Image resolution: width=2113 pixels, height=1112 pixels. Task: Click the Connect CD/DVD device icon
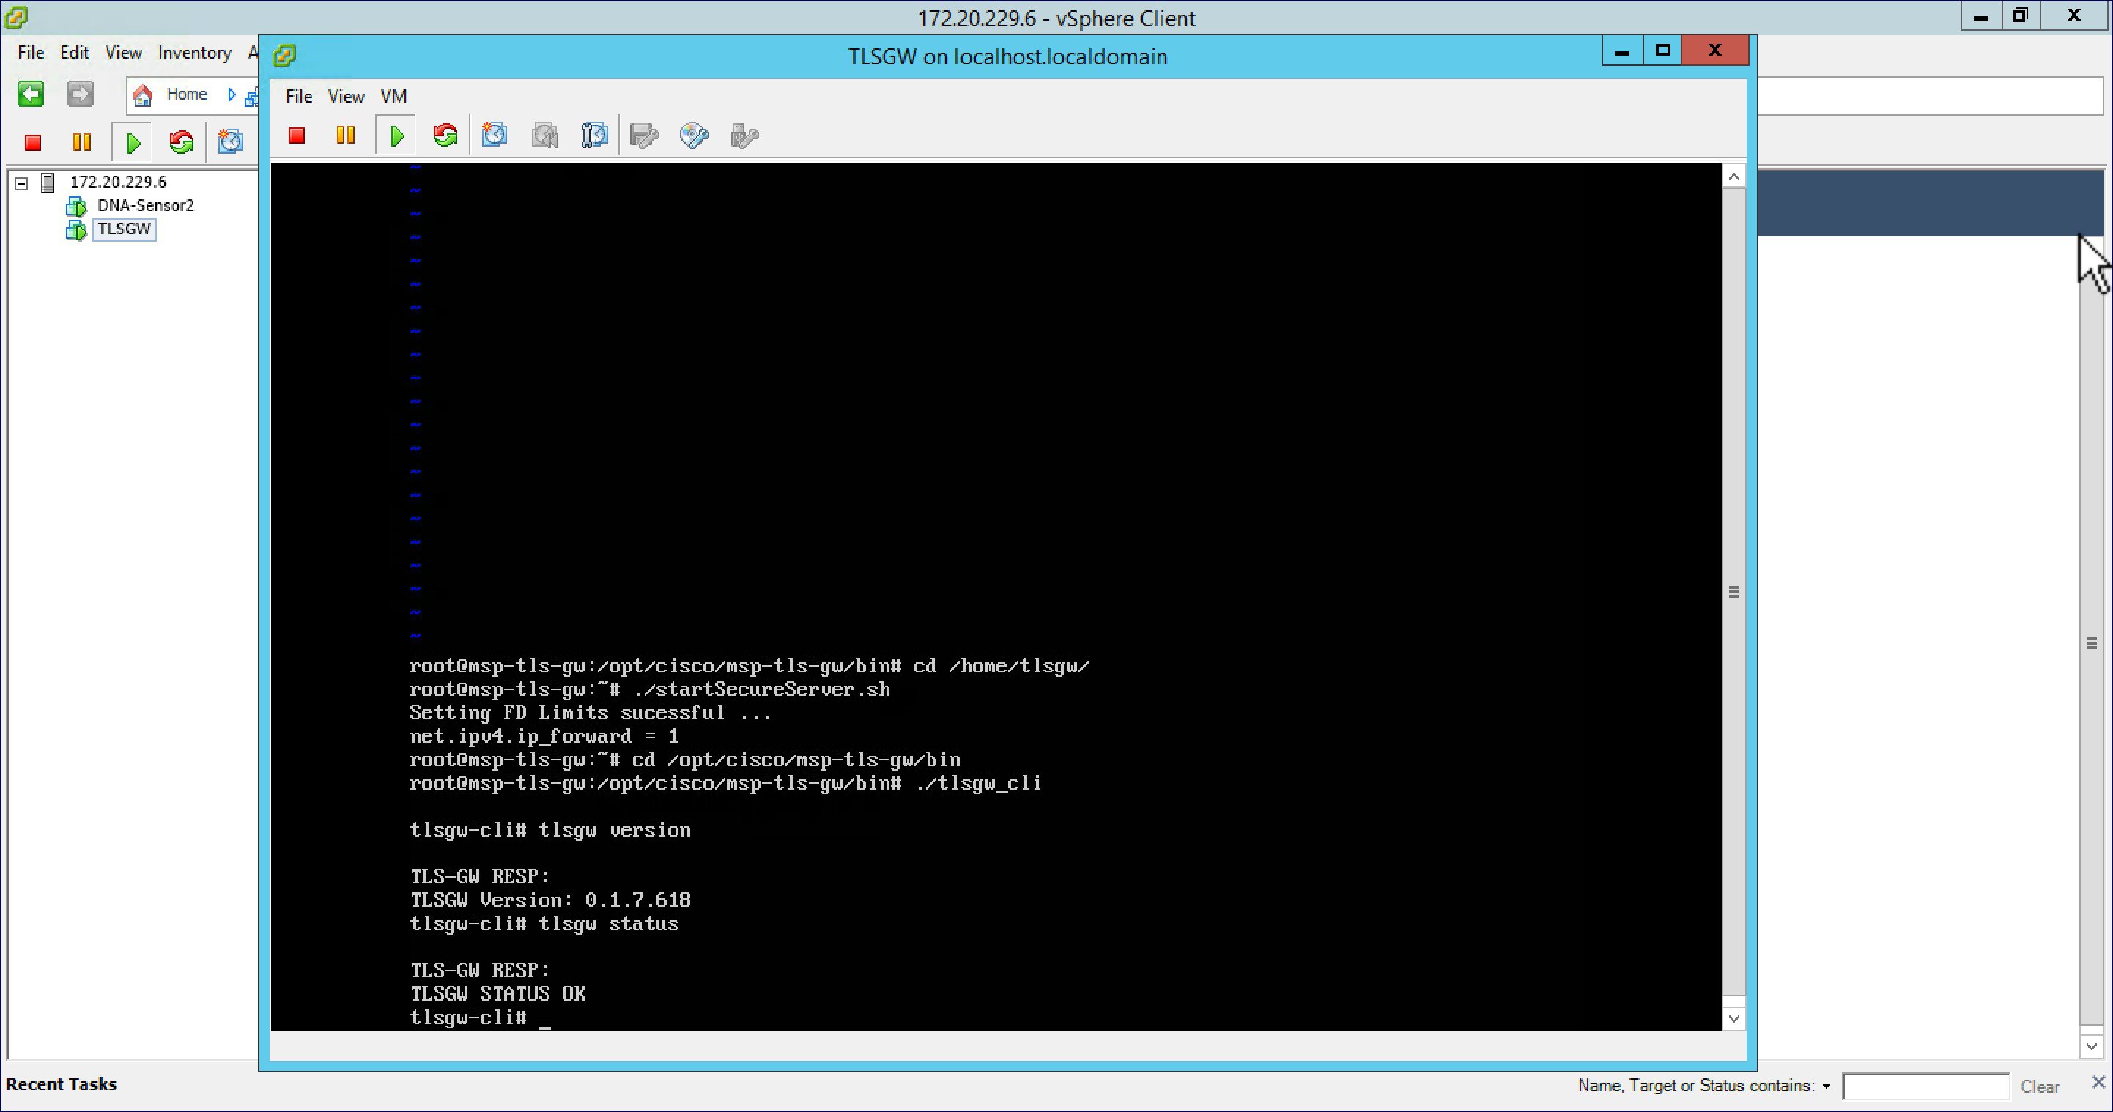[694, 136]
